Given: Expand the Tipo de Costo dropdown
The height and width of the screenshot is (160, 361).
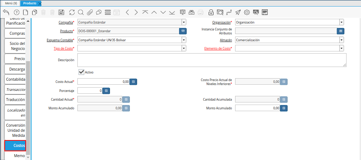Looking at the screenshot, I should coord(183,48).
